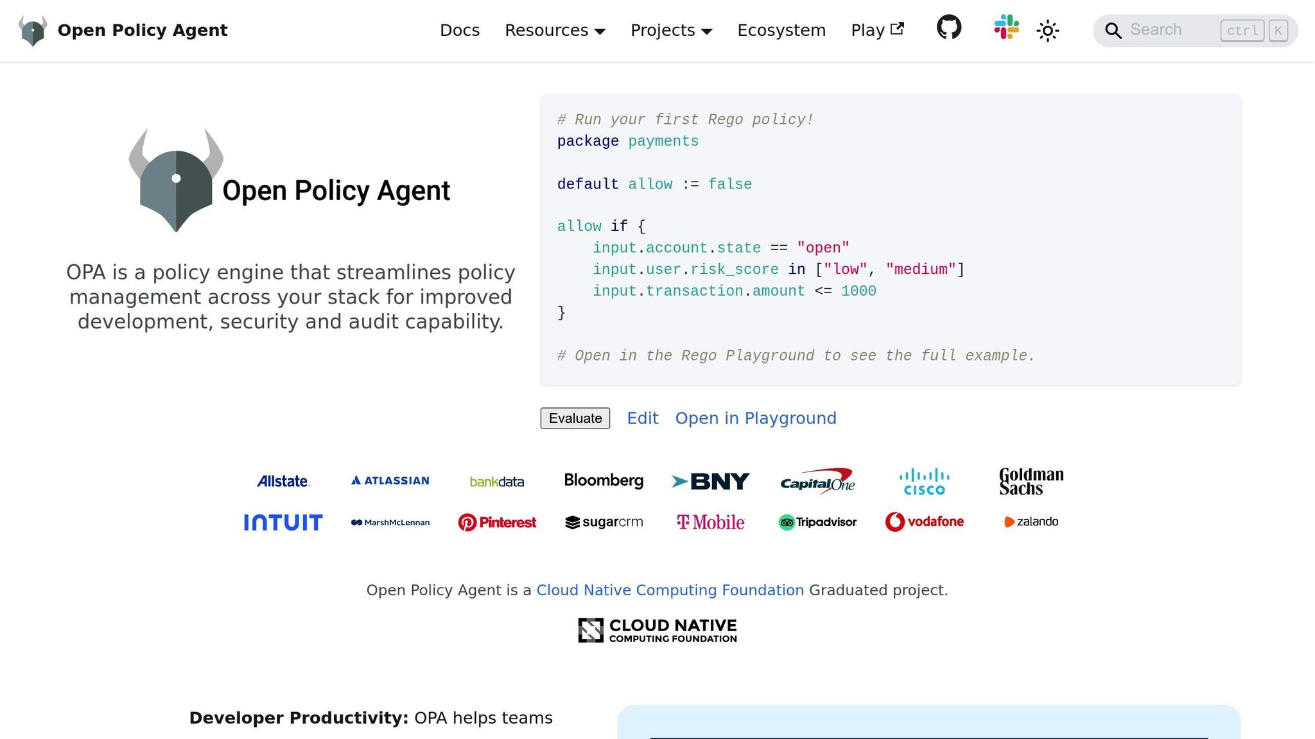This screenshot has width=1315, height=739.
Task: Click the Edit link
Action: coord(642,418)
